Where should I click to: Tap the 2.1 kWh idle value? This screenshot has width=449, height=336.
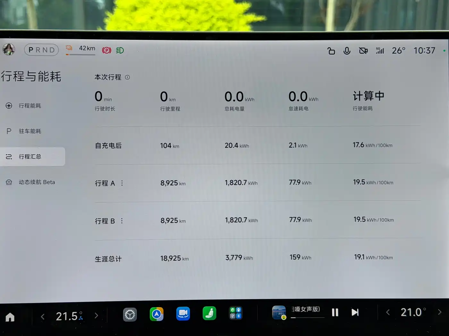pos(298,145)
